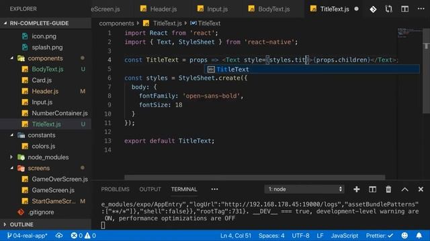The width and height of the screenshot is (430, 241).
Task: Open the OUTPUT panel tab
Action: pos(150,189)
